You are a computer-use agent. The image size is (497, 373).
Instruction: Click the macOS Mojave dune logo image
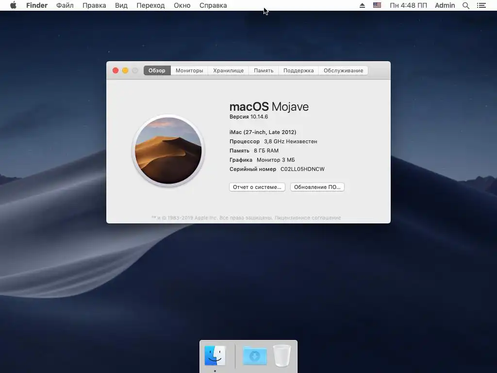coord(168,151)
